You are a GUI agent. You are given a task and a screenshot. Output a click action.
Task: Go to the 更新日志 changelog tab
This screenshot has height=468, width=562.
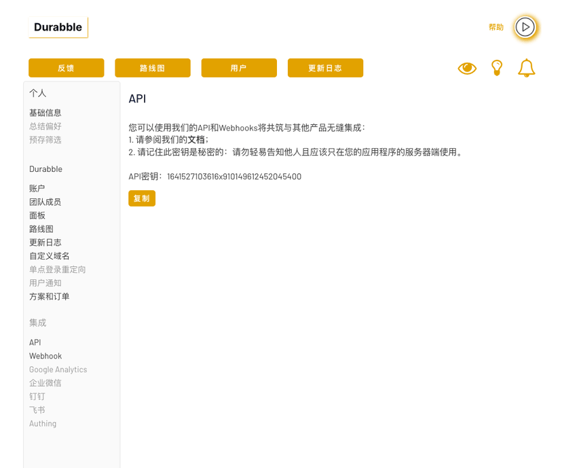[x=325, y=68]
